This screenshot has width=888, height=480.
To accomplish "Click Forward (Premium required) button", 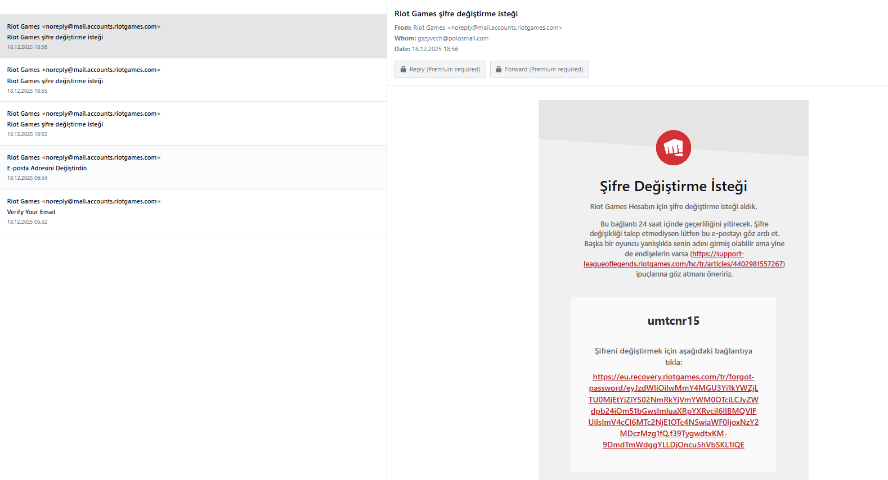I will pos(539,69).
